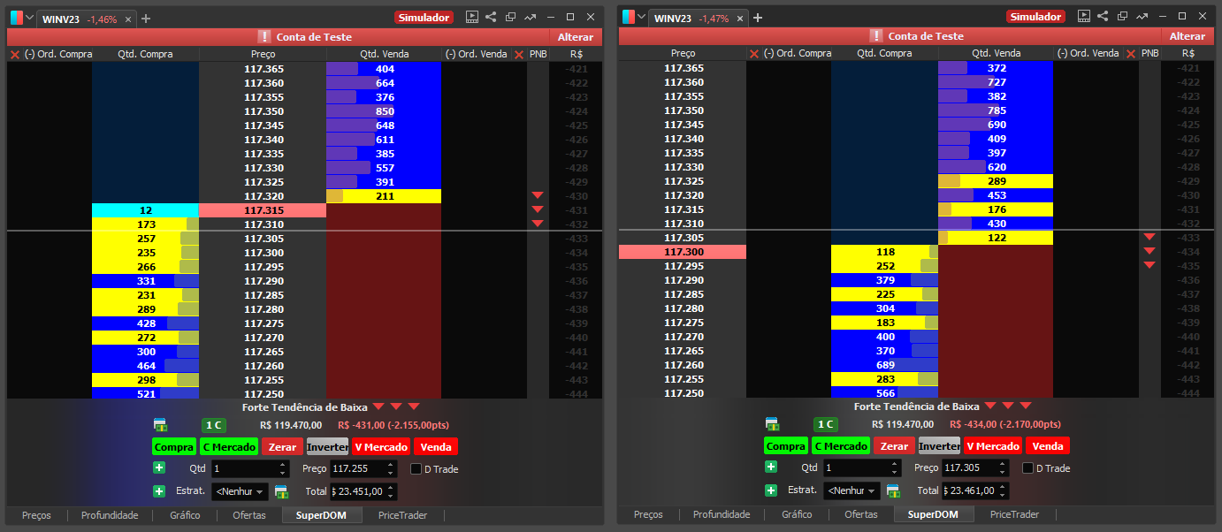The image size is (1222, 532).
Task: Click highlighted price 117.300 in right ladder
Action: point(683,252)
